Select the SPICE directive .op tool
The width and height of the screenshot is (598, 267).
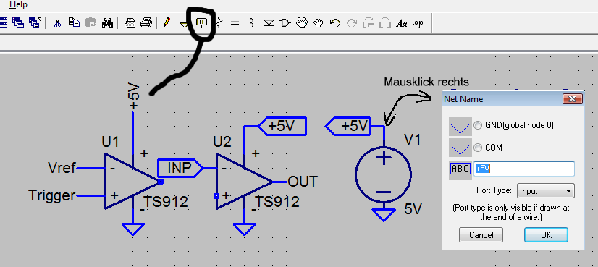coord(418,23)
